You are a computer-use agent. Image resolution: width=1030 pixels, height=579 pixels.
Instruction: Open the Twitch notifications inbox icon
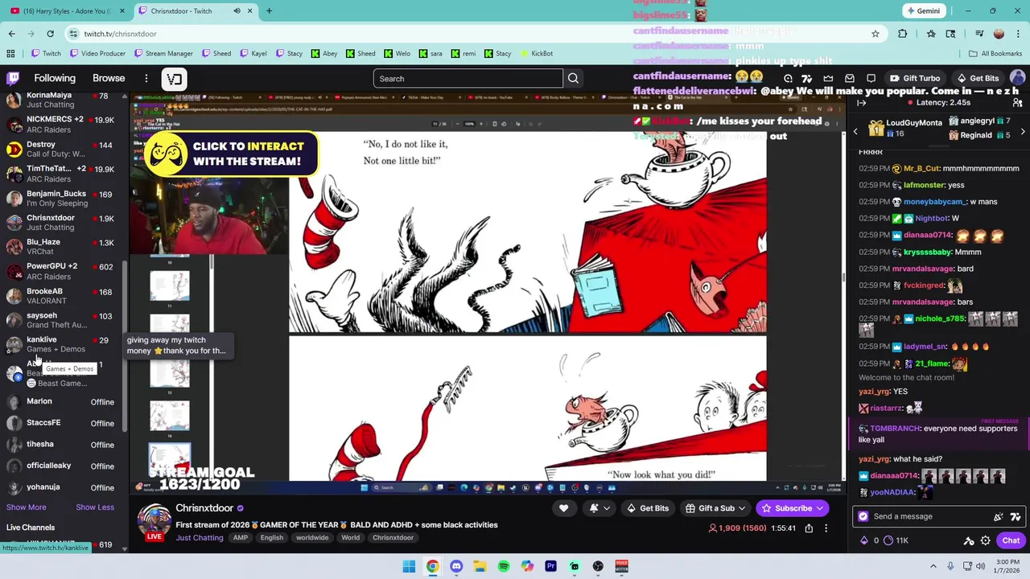pos(850,78)
